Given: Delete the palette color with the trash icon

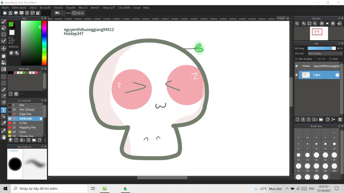Looking at the screenshot, I should (x=16, y=94).
